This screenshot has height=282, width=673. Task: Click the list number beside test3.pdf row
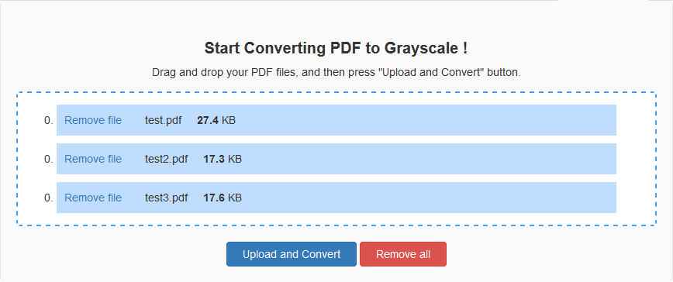click(x=49, y=198)
